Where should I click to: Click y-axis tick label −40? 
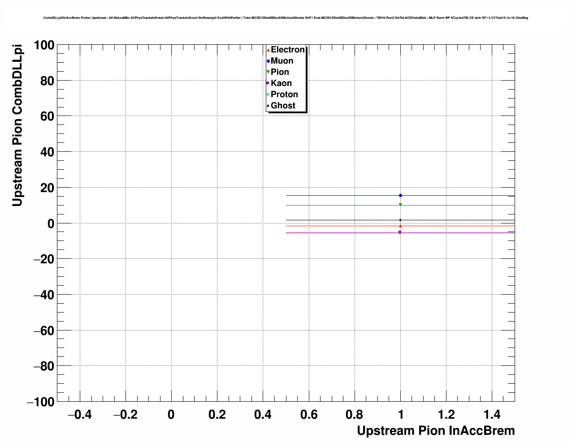[x=44, y=295]
